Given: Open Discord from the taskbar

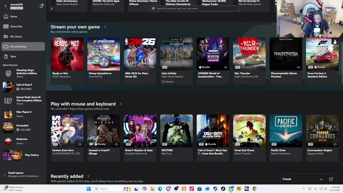Looking at the screenshot, I should (x=168, y=189).
